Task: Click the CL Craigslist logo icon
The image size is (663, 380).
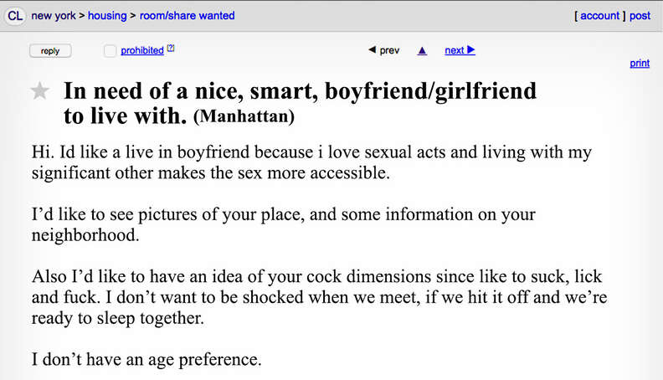Action: pyautogui.click(x=14, y=15)
